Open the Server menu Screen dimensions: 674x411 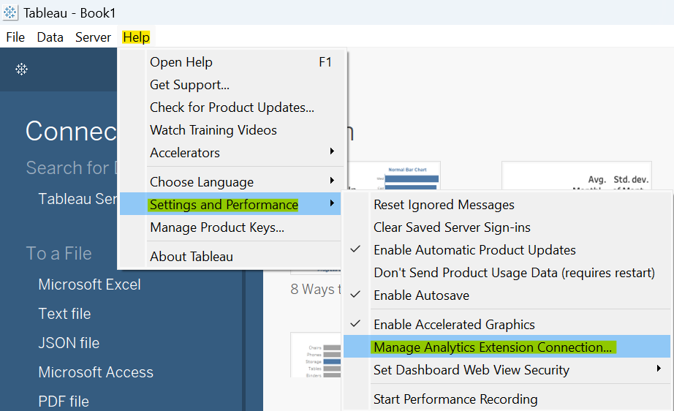point(93,37)
